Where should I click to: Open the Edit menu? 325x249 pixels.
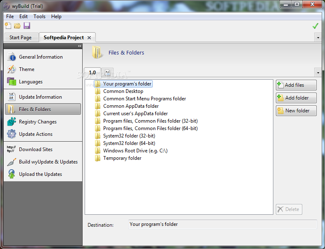pyautogui.click(x=24, y=17)
